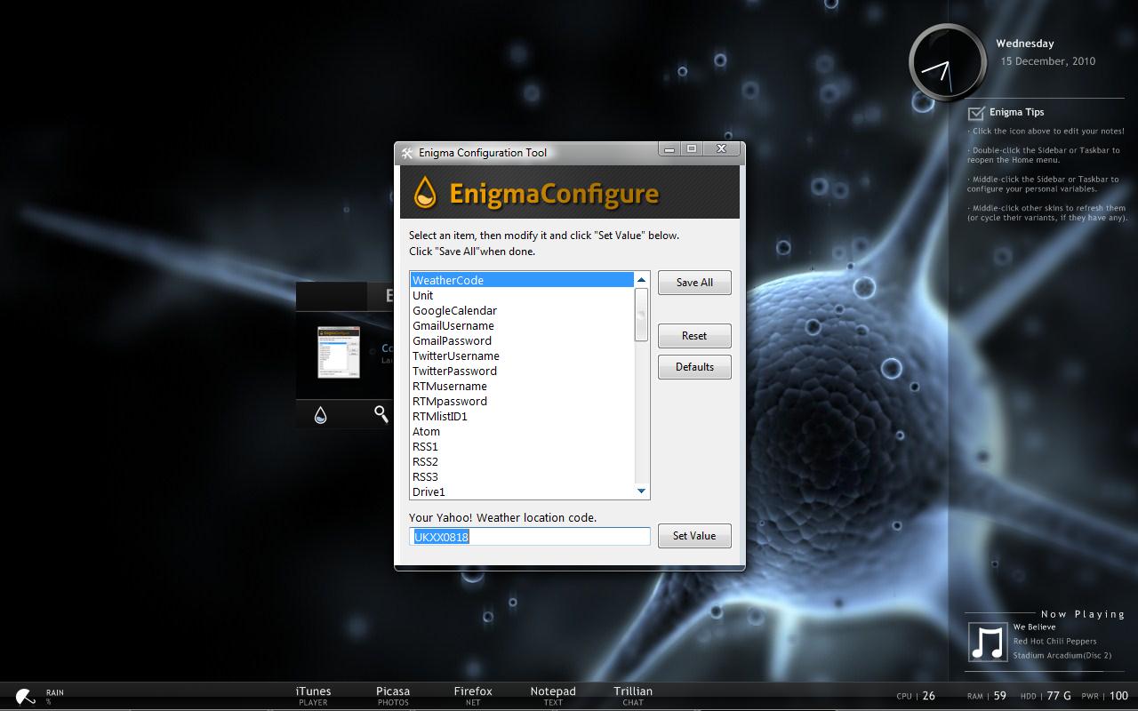Select the TwitterUsername entry in the list
Viewport: 1138px width, 711px height.
455,355
